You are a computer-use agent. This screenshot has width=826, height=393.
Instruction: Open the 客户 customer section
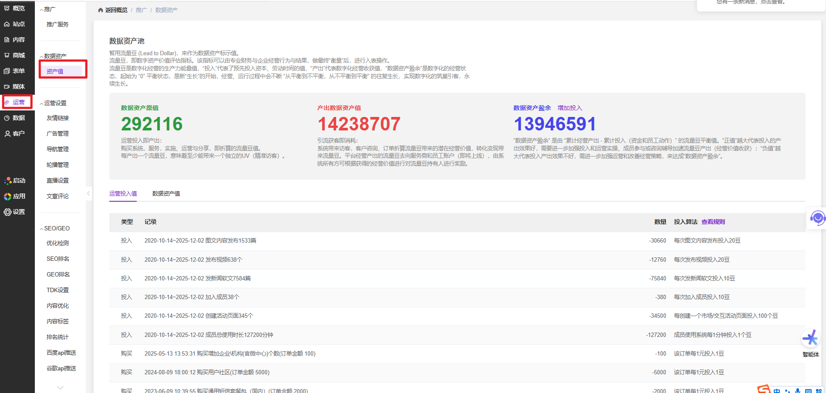tap(14, 133)
